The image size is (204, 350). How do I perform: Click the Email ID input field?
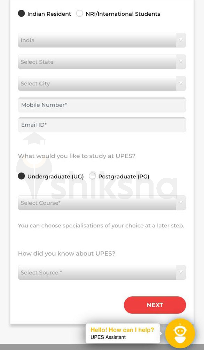click(x=102, y=125)
